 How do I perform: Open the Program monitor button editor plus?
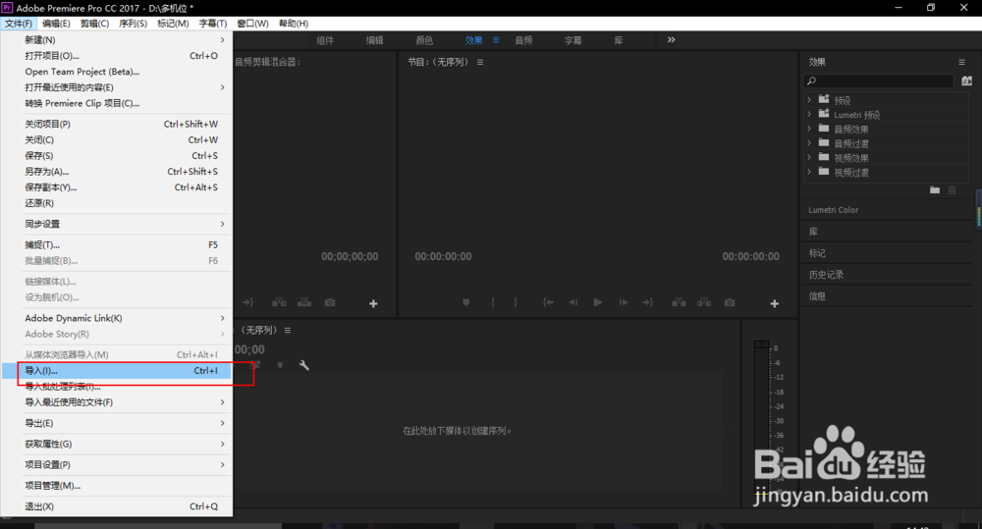774,303
